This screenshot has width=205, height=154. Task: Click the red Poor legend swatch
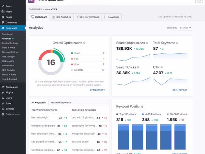click(72, 64)
